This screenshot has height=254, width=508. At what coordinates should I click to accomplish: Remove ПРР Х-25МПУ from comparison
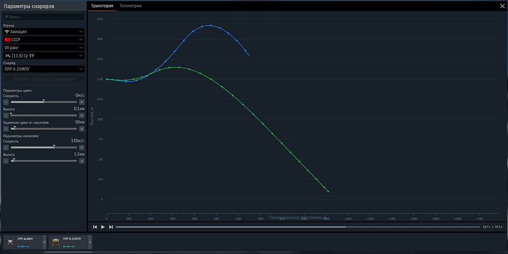pyautogui.click(x=90, y=242)
